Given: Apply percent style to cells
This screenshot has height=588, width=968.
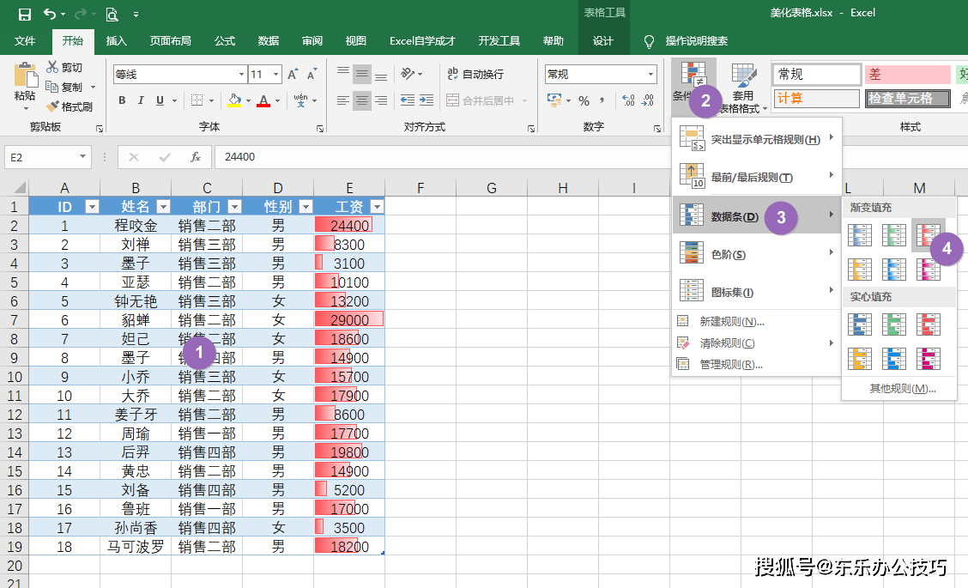Looking at the screenshot, I should [x=584, y=100].
